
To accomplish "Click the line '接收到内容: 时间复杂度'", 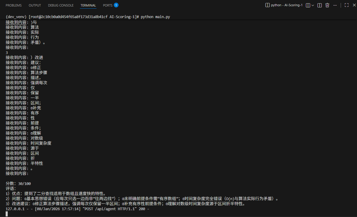I will (x=29, y=143).
